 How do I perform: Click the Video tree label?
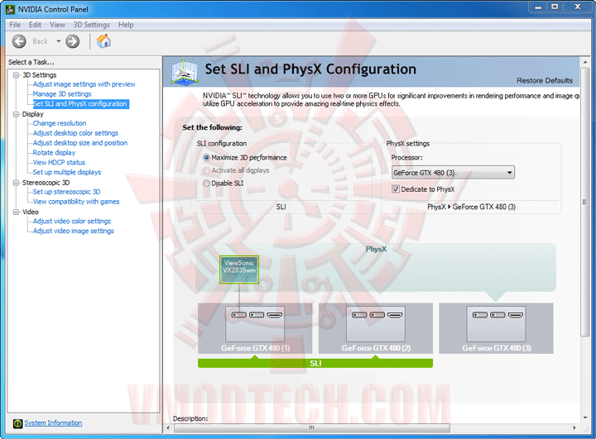(31, 212)
